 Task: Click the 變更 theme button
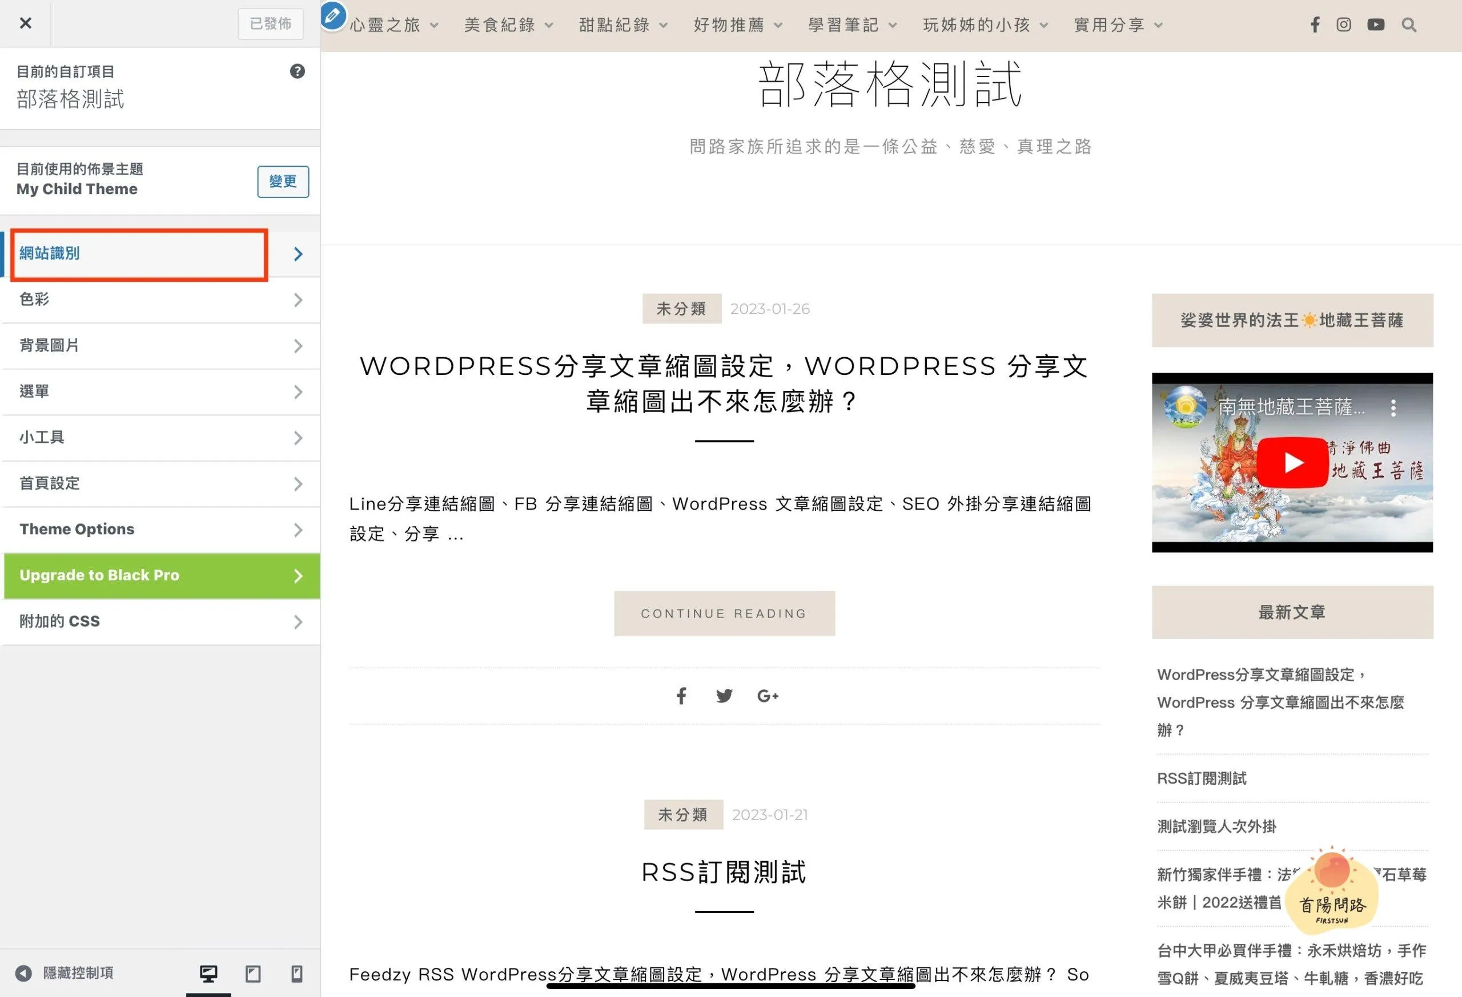pyautogui.click(x=283, y=181)
